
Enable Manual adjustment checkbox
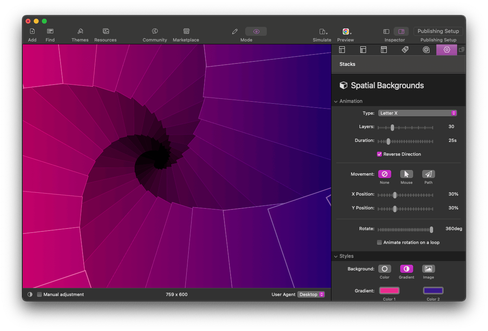(x=39, y=294)
